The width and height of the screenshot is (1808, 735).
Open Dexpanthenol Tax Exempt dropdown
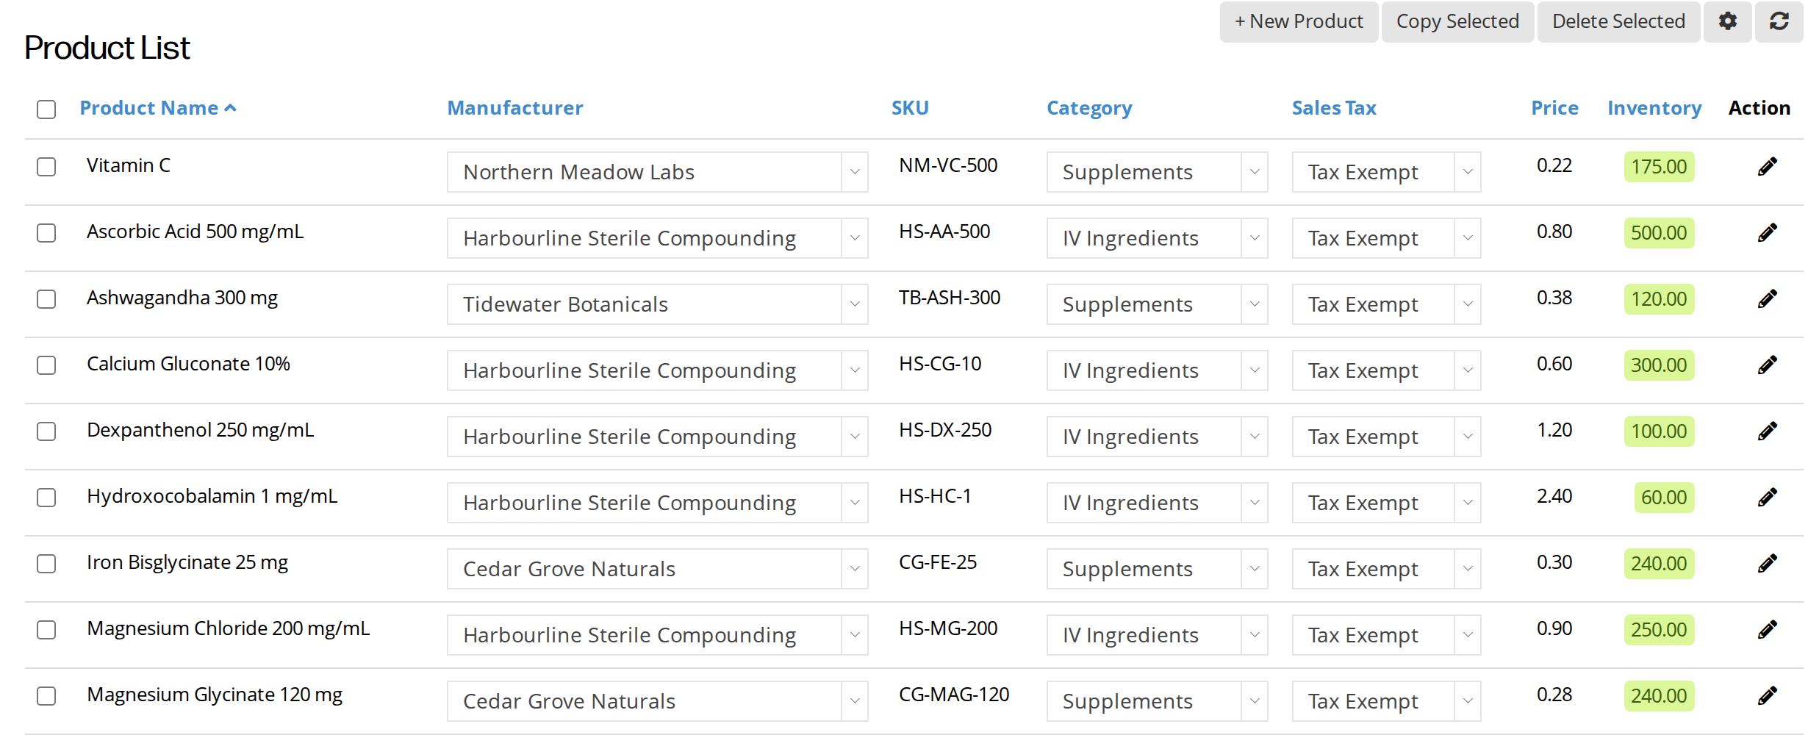coord(1387,437)
